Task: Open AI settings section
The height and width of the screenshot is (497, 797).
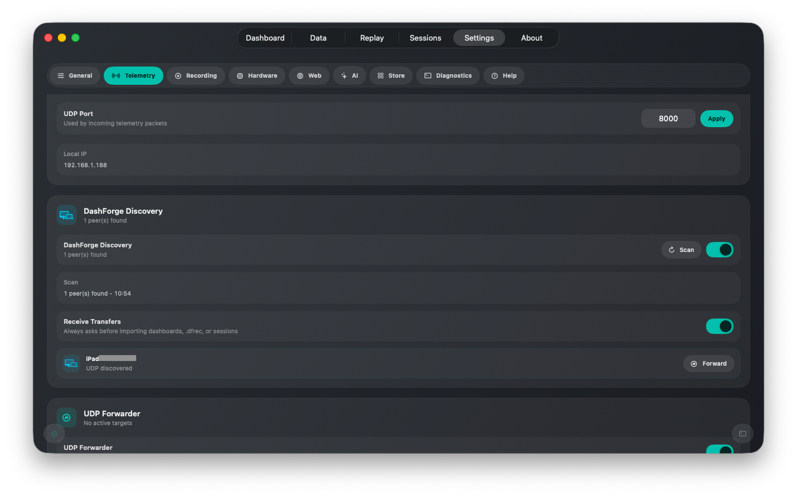Action: [x=350, y=75]
